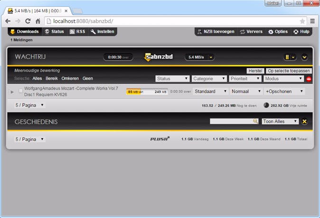Click Omkeren to invert selection

[70, 79]
